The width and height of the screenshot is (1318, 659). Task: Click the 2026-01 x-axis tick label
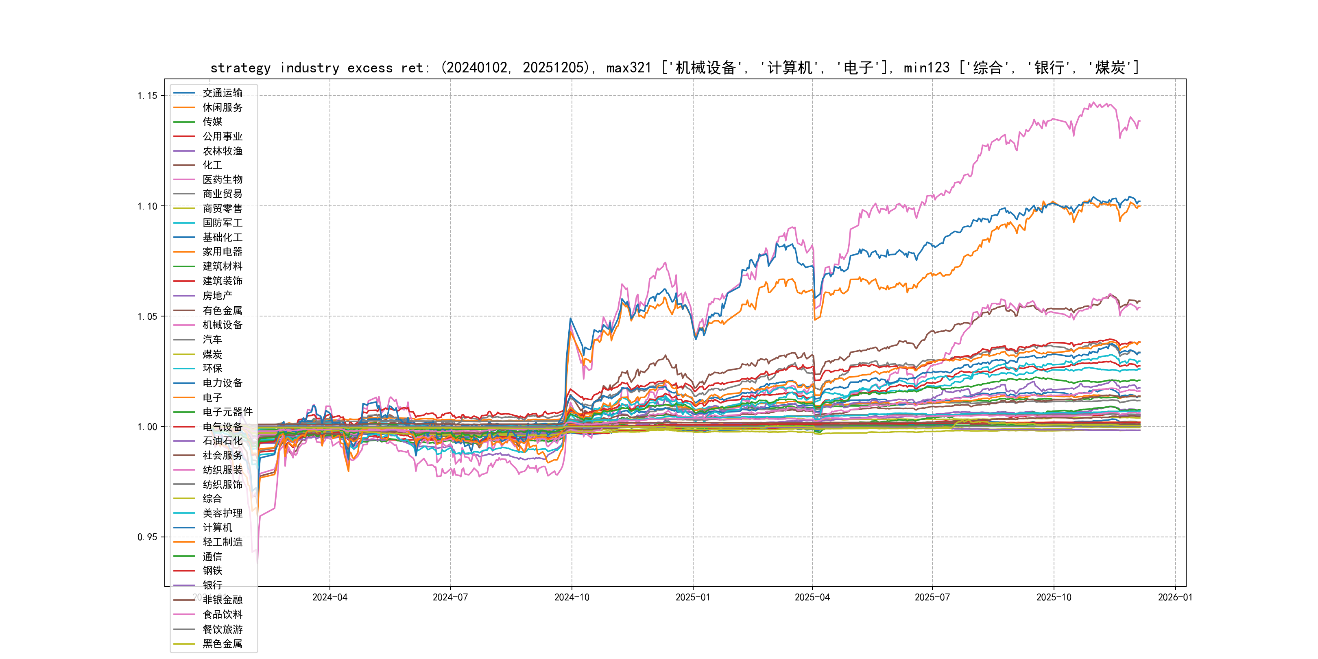point(1175,597)
